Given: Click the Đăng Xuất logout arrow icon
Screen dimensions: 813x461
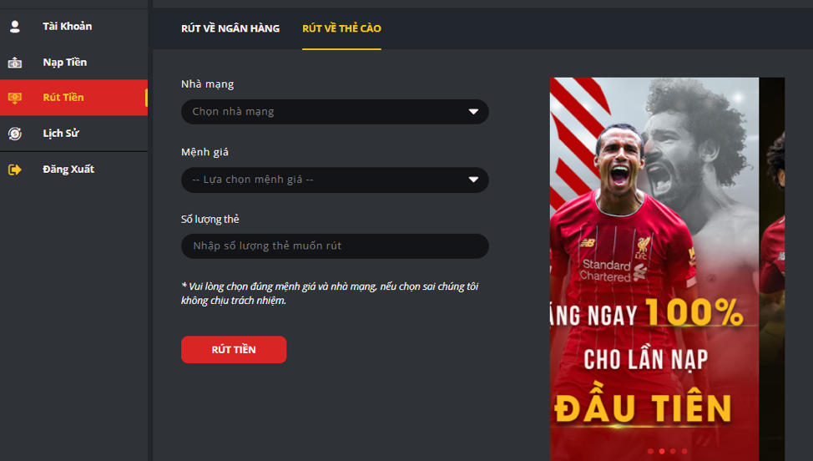Looking at the screenshot, I should click(x=15, y=170).
